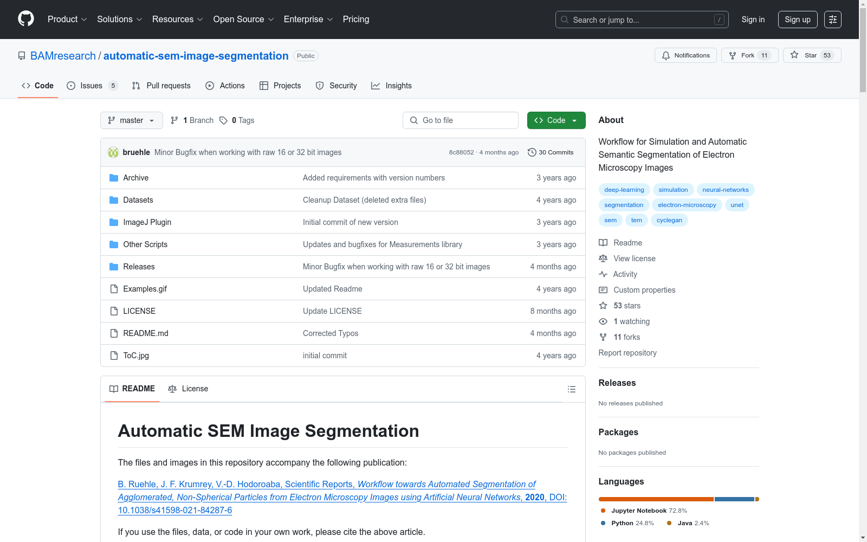The image size is (867, 542).
Task: Click the cyclegan topic tag
Action: coord(669,220)
